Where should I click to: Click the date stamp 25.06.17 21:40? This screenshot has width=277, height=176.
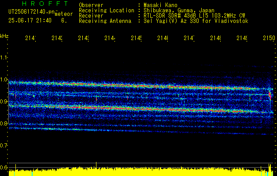30,21
